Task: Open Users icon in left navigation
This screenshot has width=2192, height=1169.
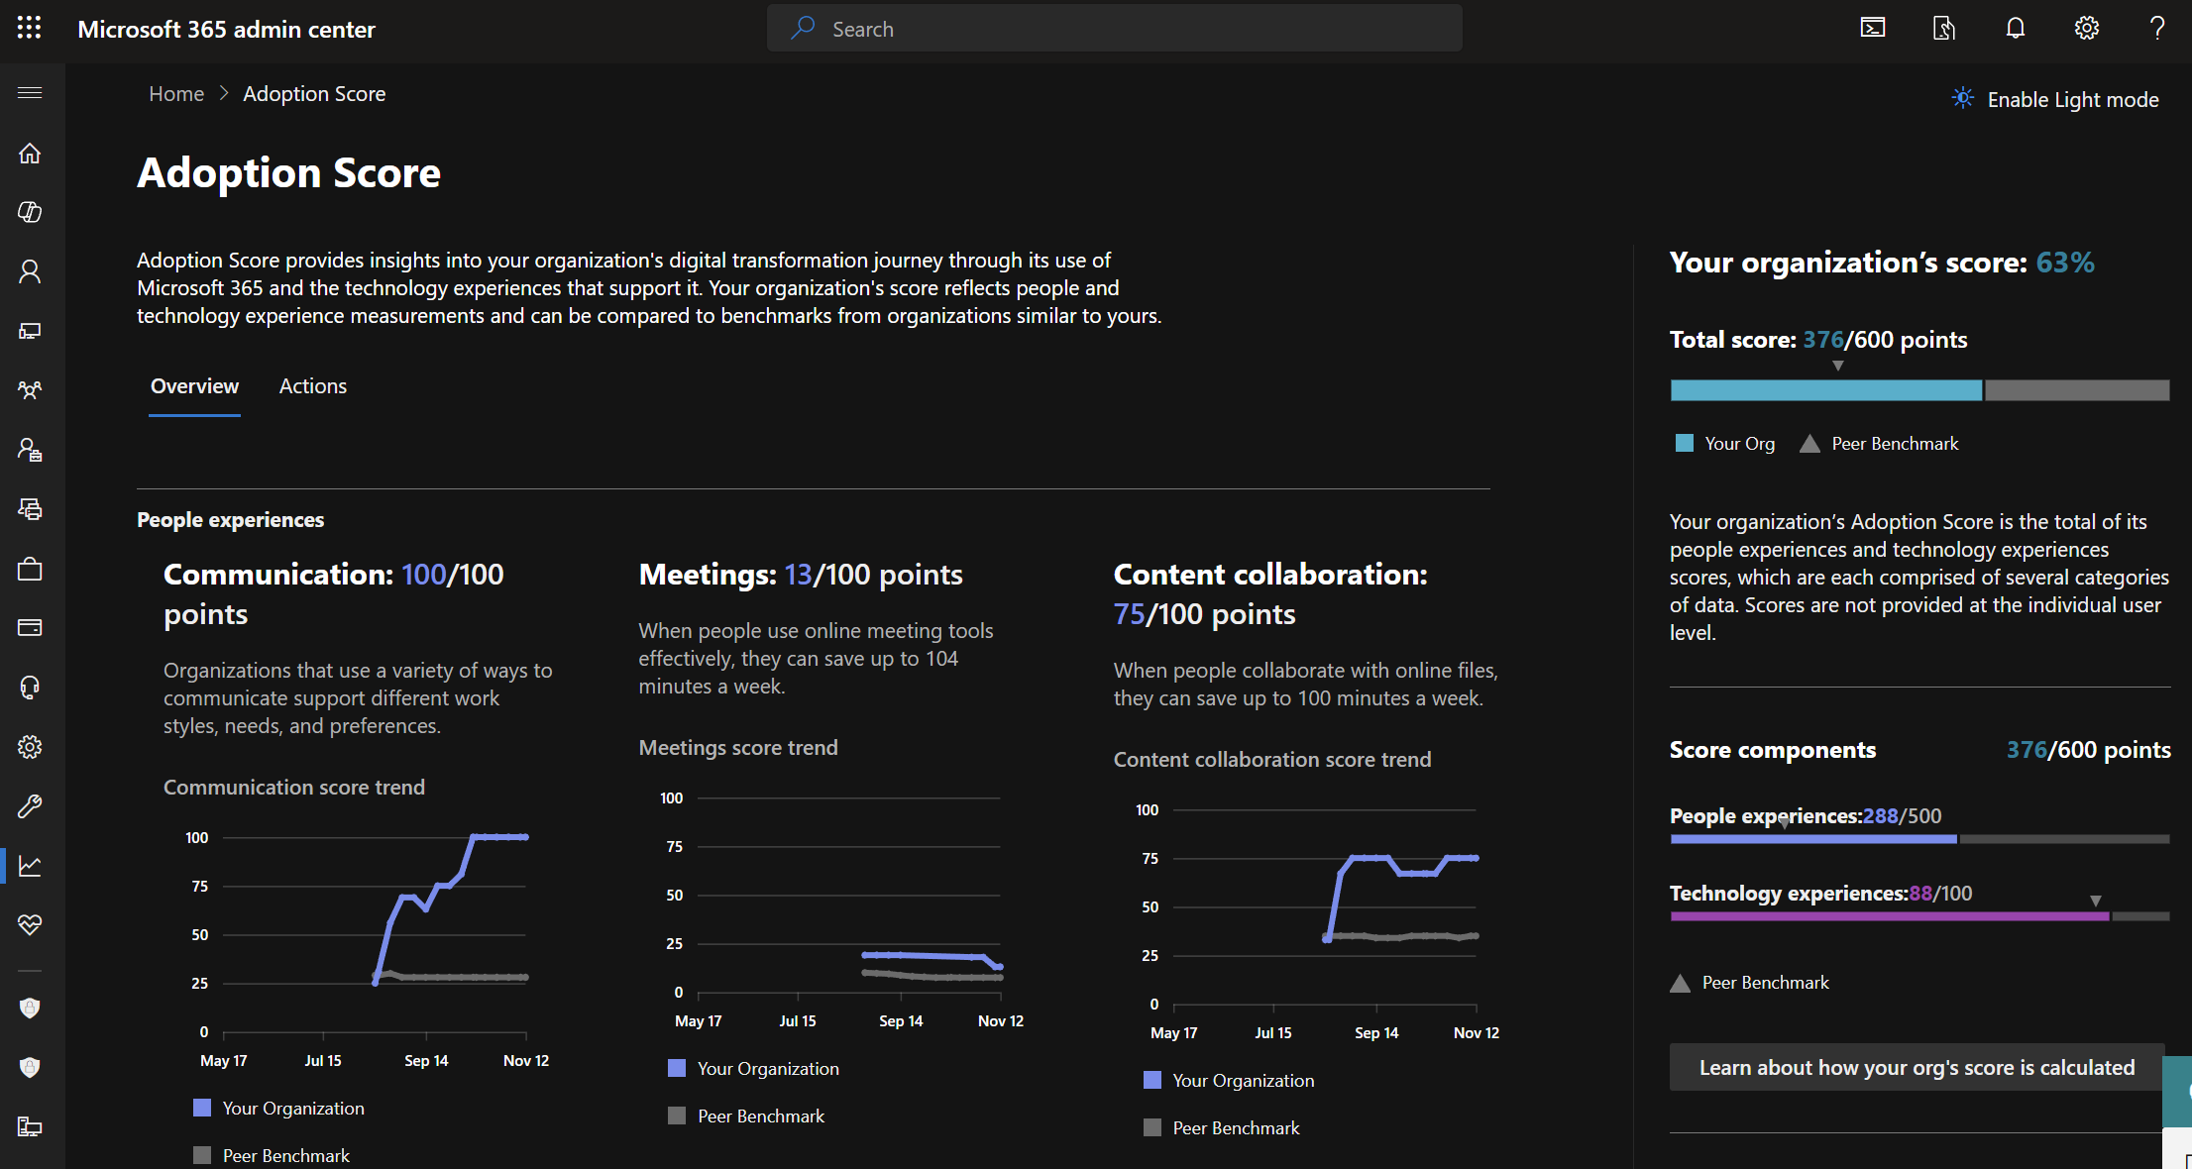Action: coord(30,271)
